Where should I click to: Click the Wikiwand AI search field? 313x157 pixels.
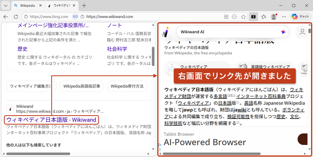227,32
